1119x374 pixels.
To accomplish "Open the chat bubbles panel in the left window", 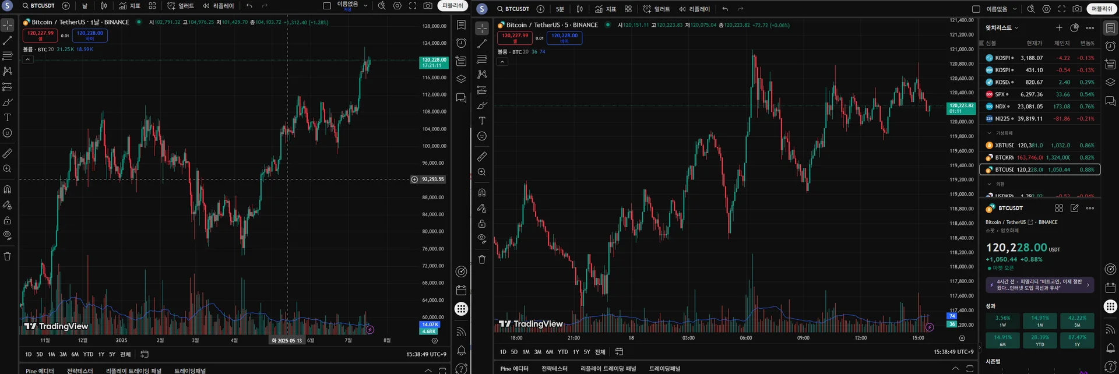I will 461,98.
